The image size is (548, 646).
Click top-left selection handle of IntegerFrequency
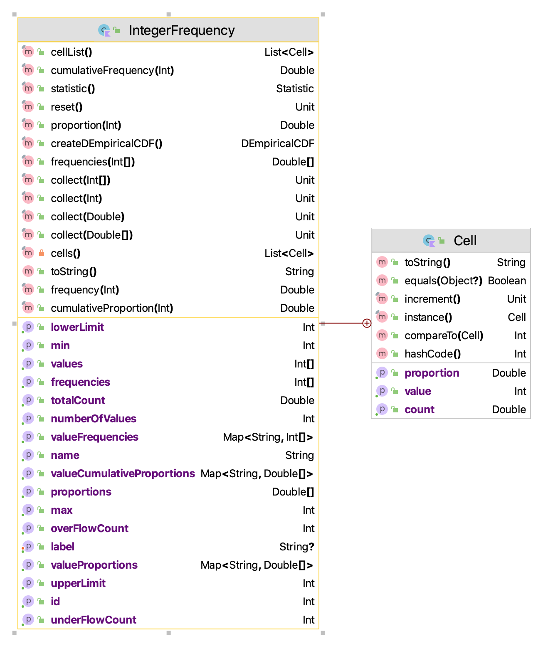[15, 15]
